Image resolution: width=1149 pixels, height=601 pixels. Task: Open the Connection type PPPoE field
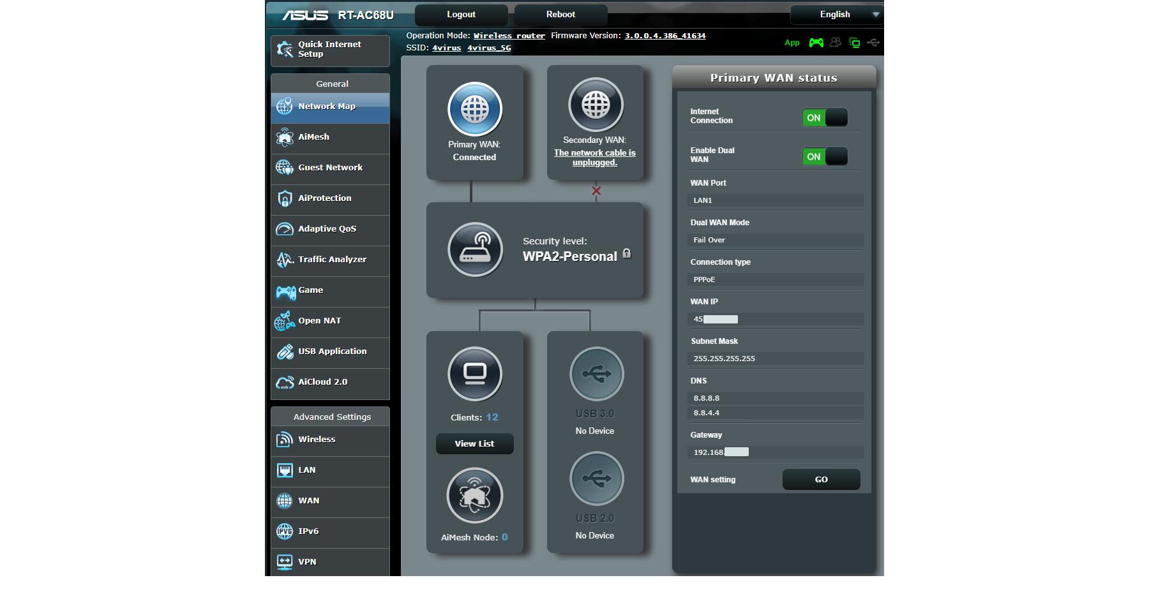775,279
